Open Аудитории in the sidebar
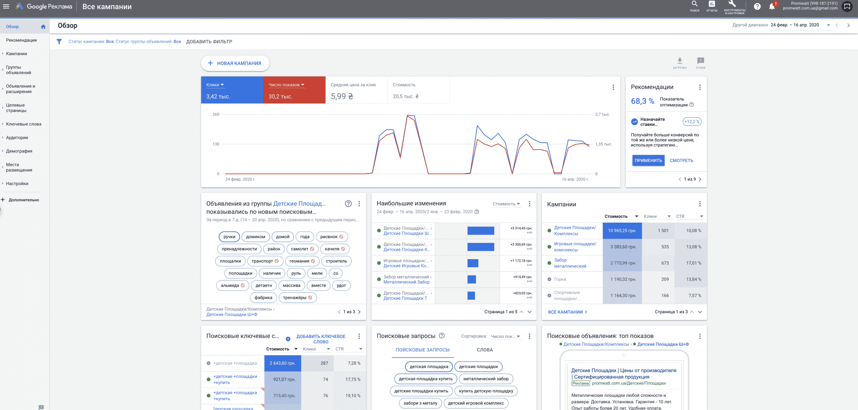Viewport: 858px width, 410px height. (x=17, y=137)
